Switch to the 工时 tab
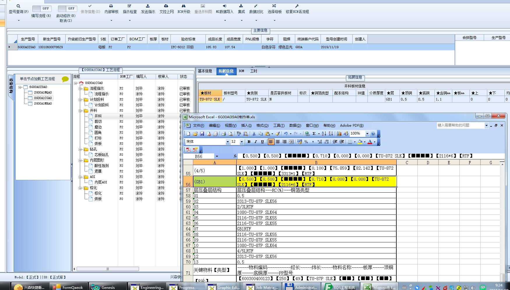The height and width of the screenshot is (290, 510). tap(254, 71)
